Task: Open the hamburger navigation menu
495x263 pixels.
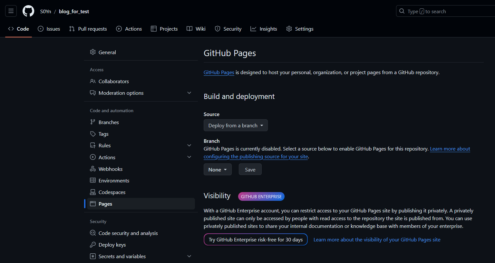Action: coord(11,11)
